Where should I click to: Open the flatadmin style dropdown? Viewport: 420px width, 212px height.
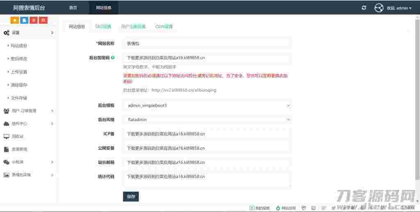[x=207, y=120]
